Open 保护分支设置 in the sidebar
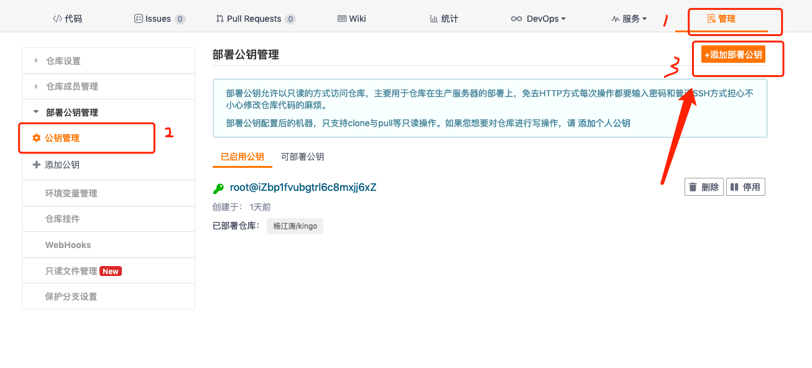 [108, 297]
